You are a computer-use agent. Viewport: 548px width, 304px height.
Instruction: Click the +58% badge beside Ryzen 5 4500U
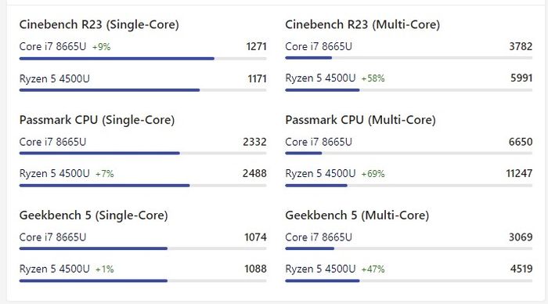(x=373, y=78)
